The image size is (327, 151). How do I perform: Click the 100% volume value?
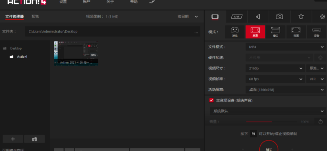point(305,122)
